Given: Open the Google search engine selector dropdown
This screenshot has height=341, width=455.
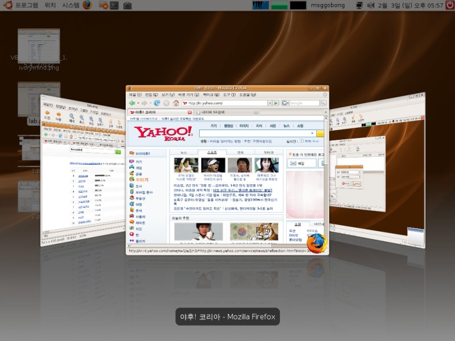Looking at the screenshot, I should click(284, 103).
